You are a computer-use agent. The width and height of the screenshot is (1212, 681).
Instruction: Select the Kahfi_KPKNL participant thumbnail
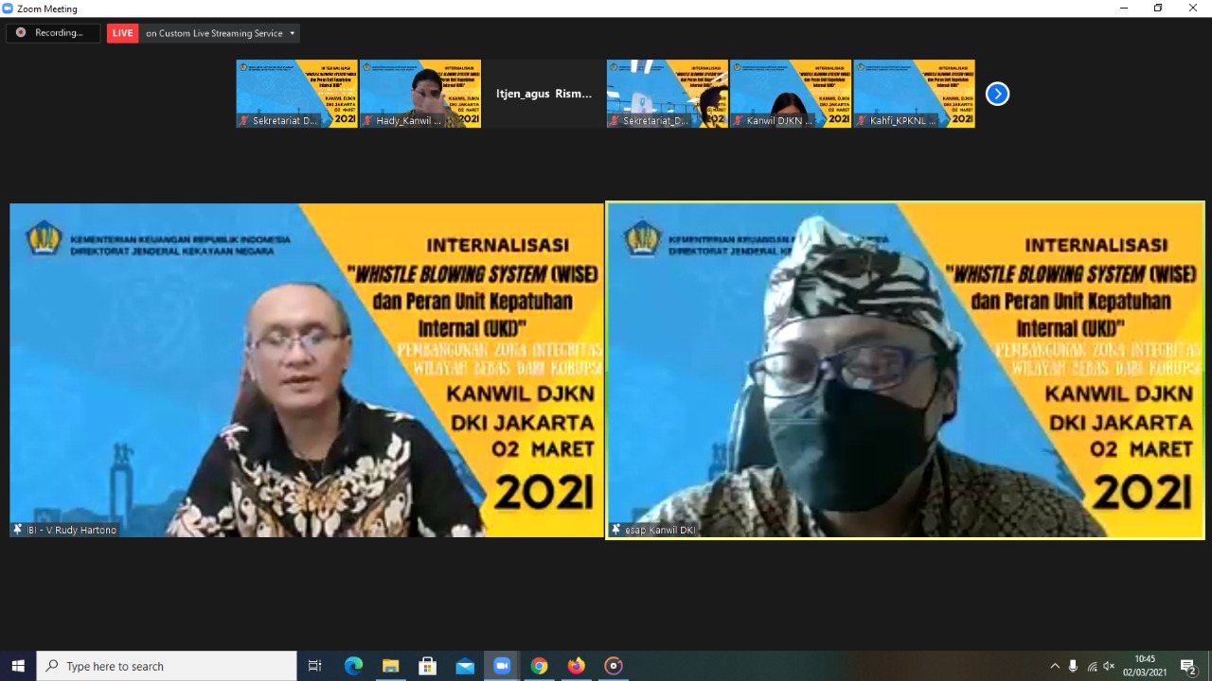(x=914, y=94)
